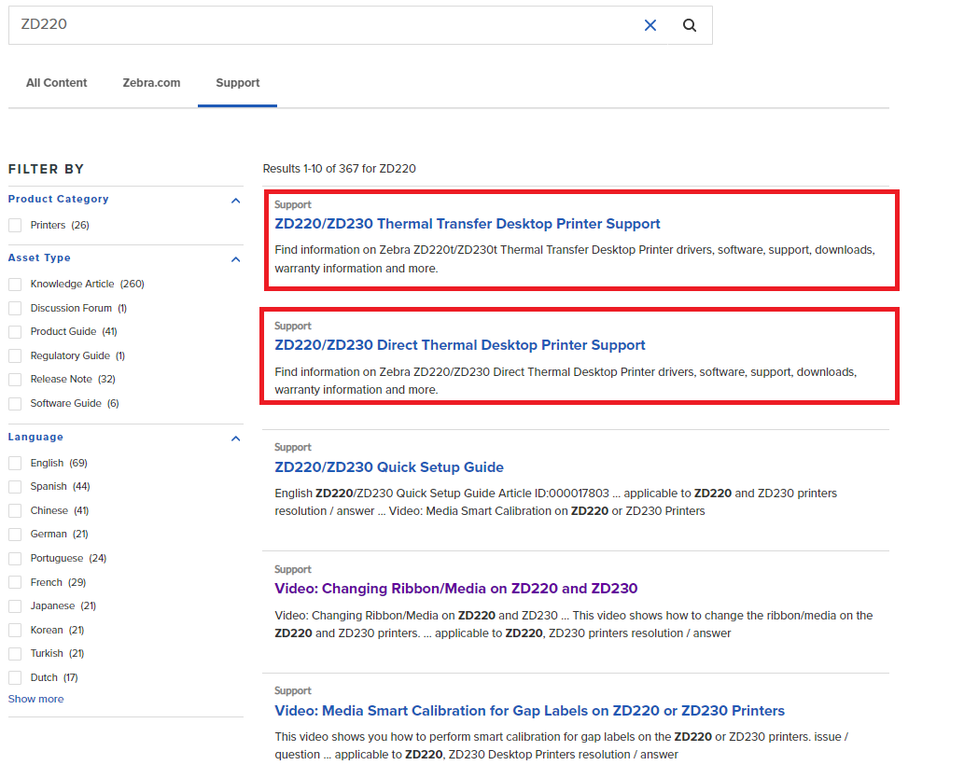Click into the ZD220 search input field
This screenshot has width=978, height=765.
(x=317, y=25)
